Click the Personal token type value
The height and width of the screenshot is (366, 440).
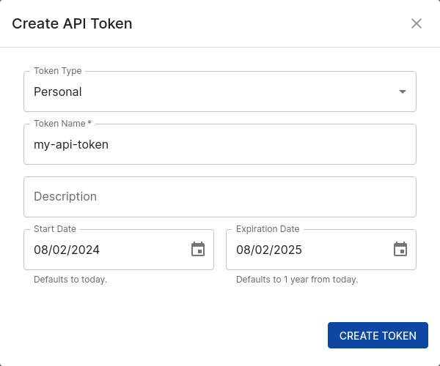point(58,91)
